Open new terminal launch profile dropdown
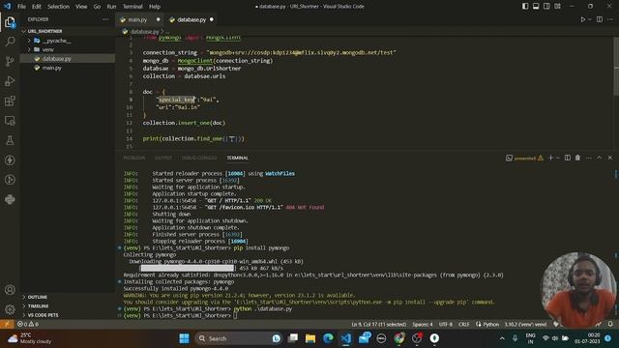619x348 pixels. click(x=558, y=158)
